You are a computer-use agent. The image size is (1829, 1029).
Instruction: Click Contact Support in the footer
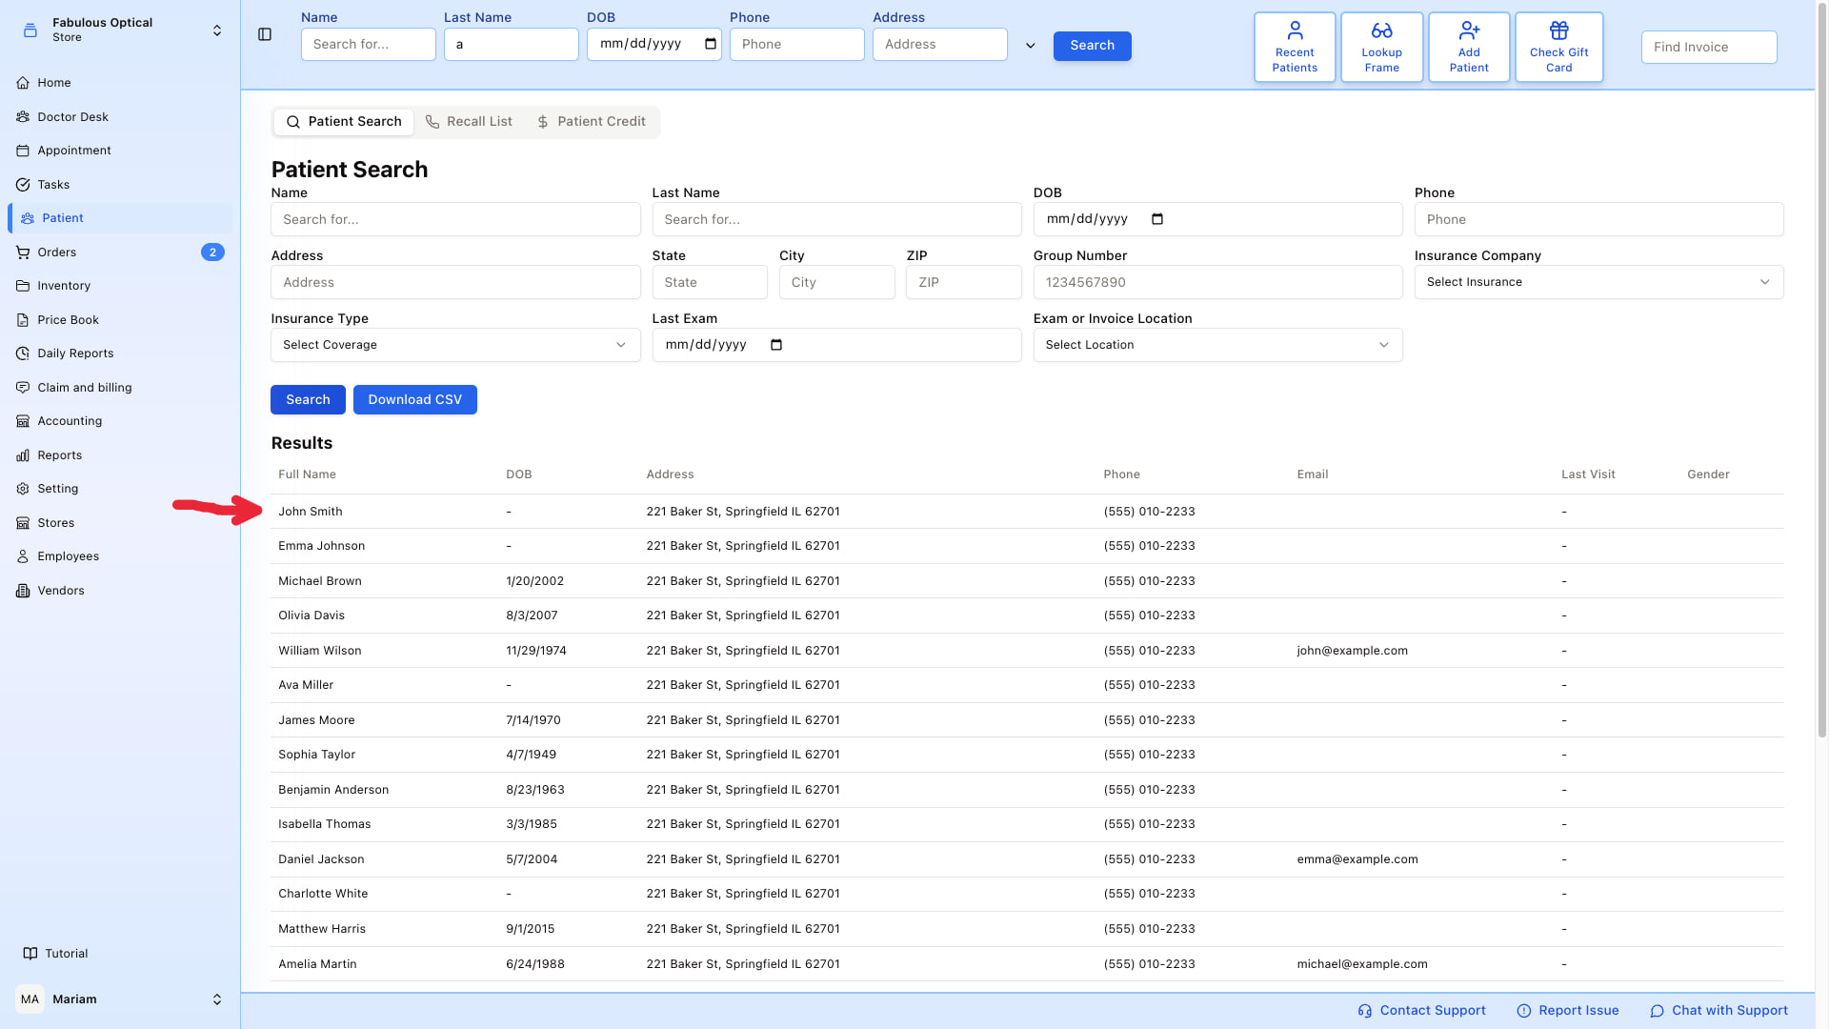tap(1421, 1011)
